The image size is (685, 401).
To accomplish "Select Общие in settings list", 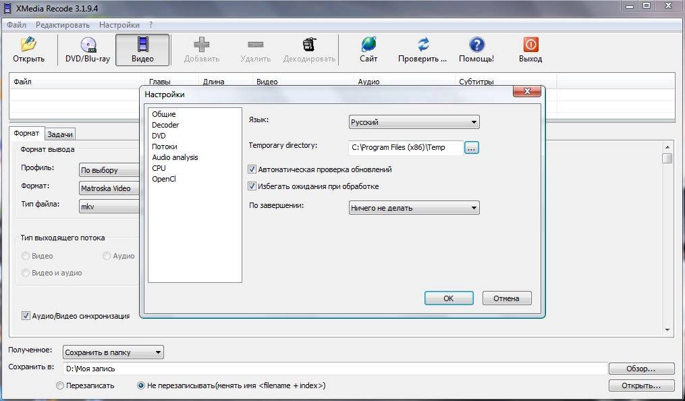I will [x=164, y=114].
